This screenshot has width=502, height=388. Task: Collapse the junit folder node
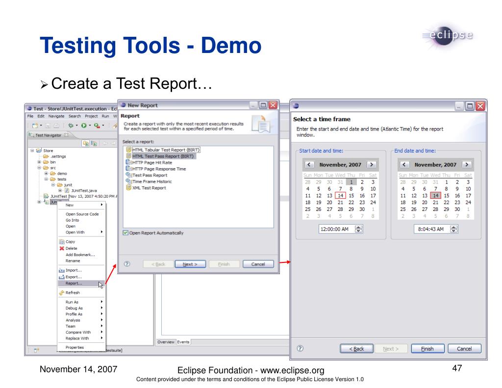point(53,185)
